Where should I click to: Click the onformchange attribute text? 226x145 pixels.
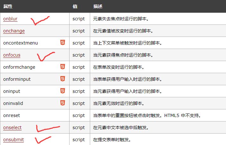pyautogui.click(x=19, y=67)
